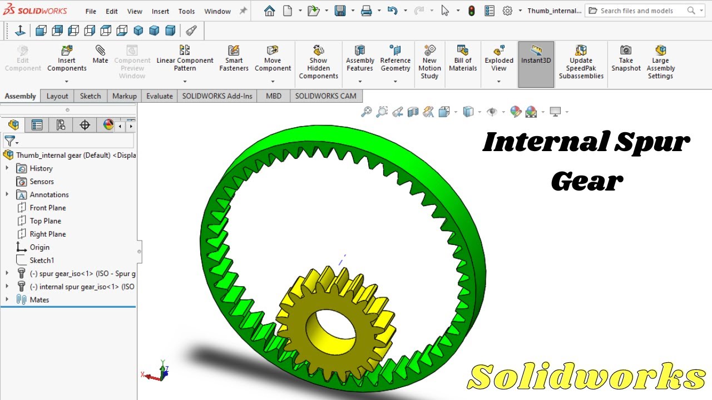Open the SOLIDWORKS CAM tab

325,96
